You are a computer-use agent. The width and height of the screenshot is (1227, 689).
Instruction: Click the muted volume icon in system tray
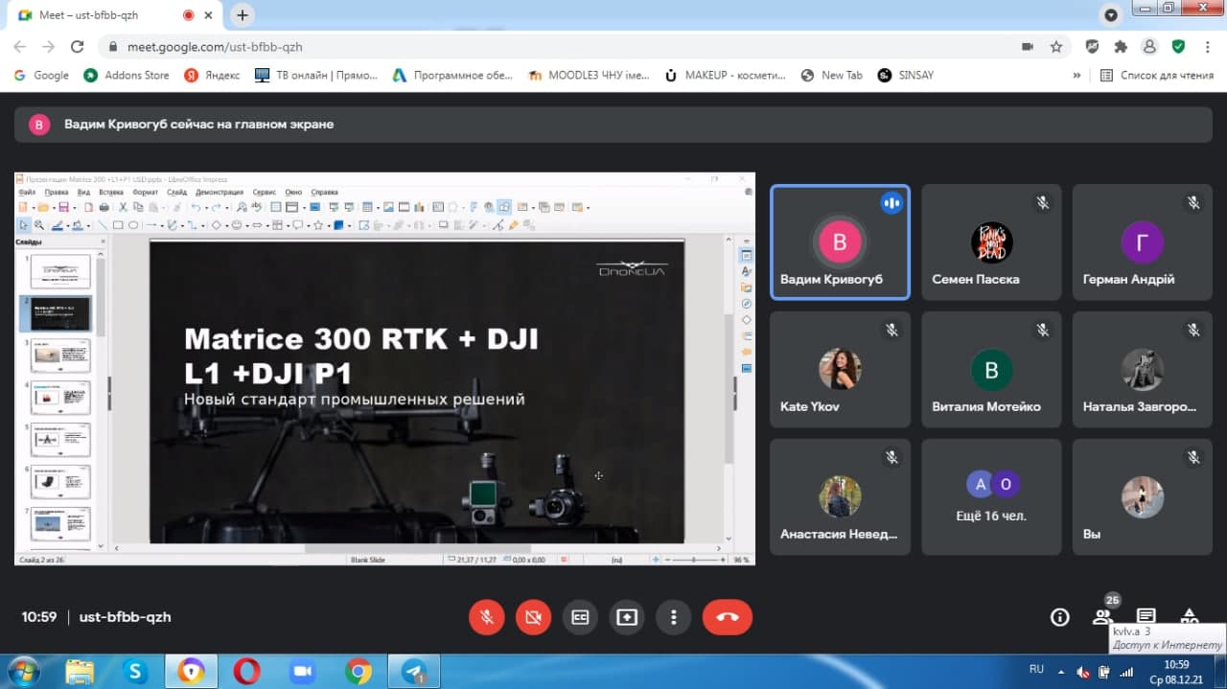[x=1083, y=671]
